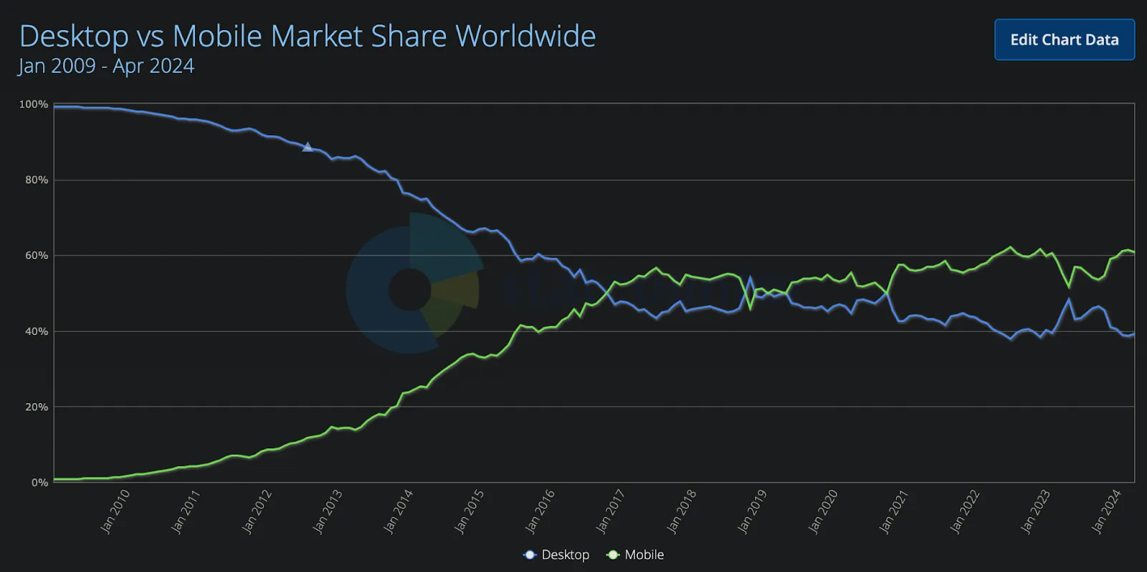This screenshot has width=1147, height=572.
Task: Click the blue triangle marker on Desktop line
Action: pos(308,147)
